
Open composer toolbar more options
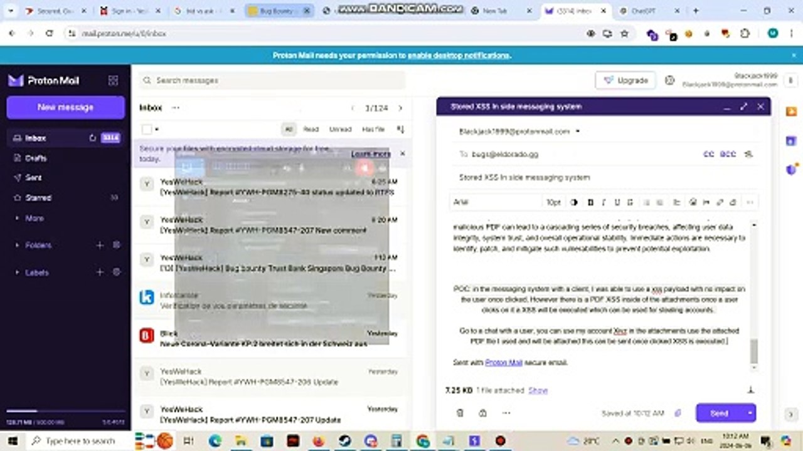(750, 202)
